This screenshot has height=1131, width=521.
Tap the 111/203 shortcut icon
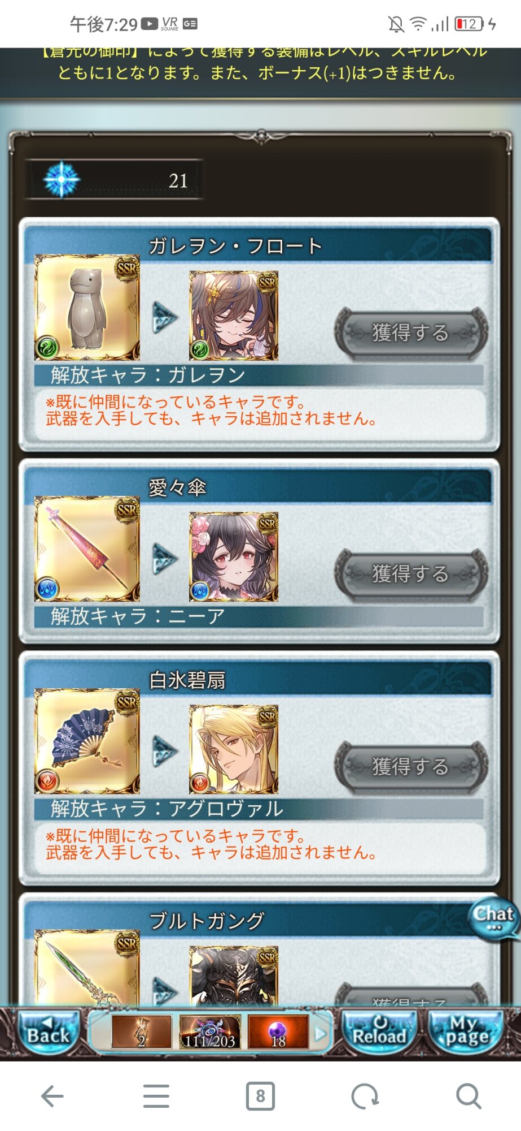[210, 1032]
